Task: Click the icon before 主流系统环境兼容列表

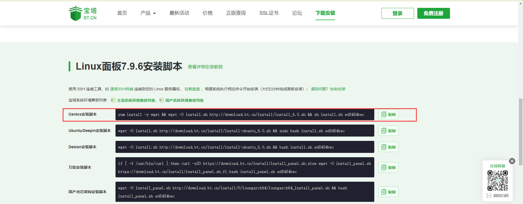Action: pos(113,100)
